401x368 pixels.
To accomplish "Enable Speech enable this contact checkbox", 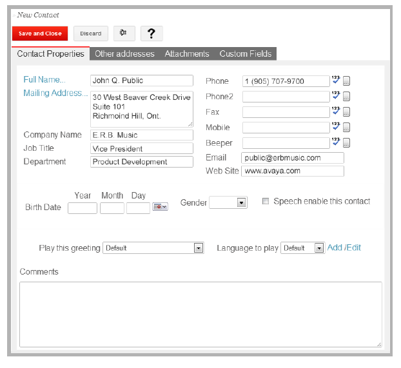I will click(x=266, y=201).
